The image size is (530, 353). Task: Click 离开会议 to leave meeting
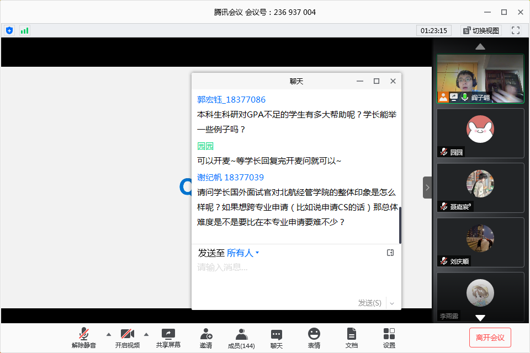[x=490, y=337]
